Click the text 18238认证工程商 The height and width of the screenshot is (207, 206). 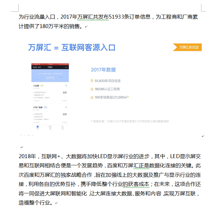point(107,89)
